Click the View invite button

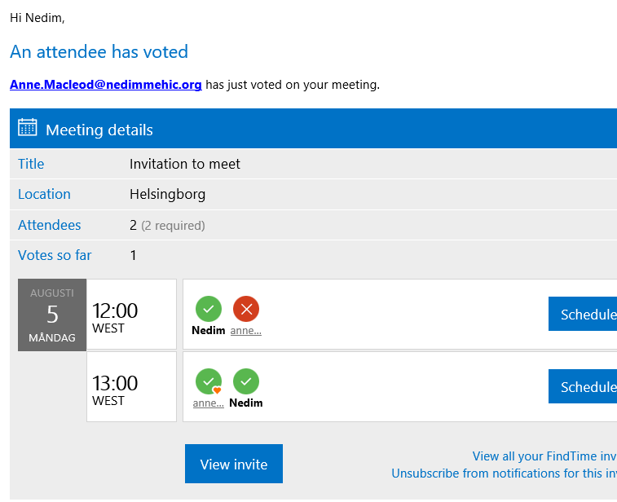coord(234,464)
